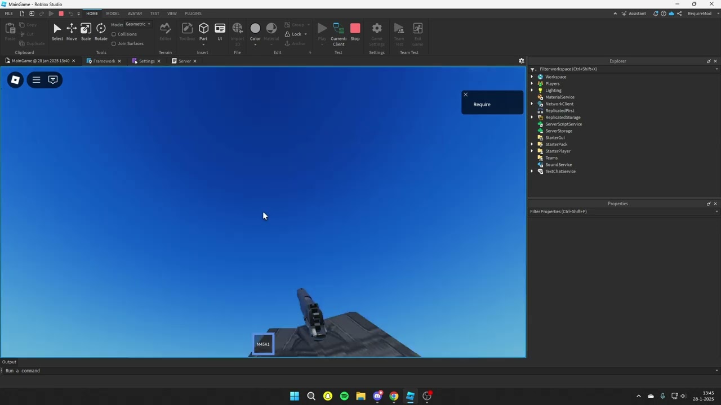Select MaterialService in Explorer
The width and height of the screenshot is (721, 405).
(560, 97)
